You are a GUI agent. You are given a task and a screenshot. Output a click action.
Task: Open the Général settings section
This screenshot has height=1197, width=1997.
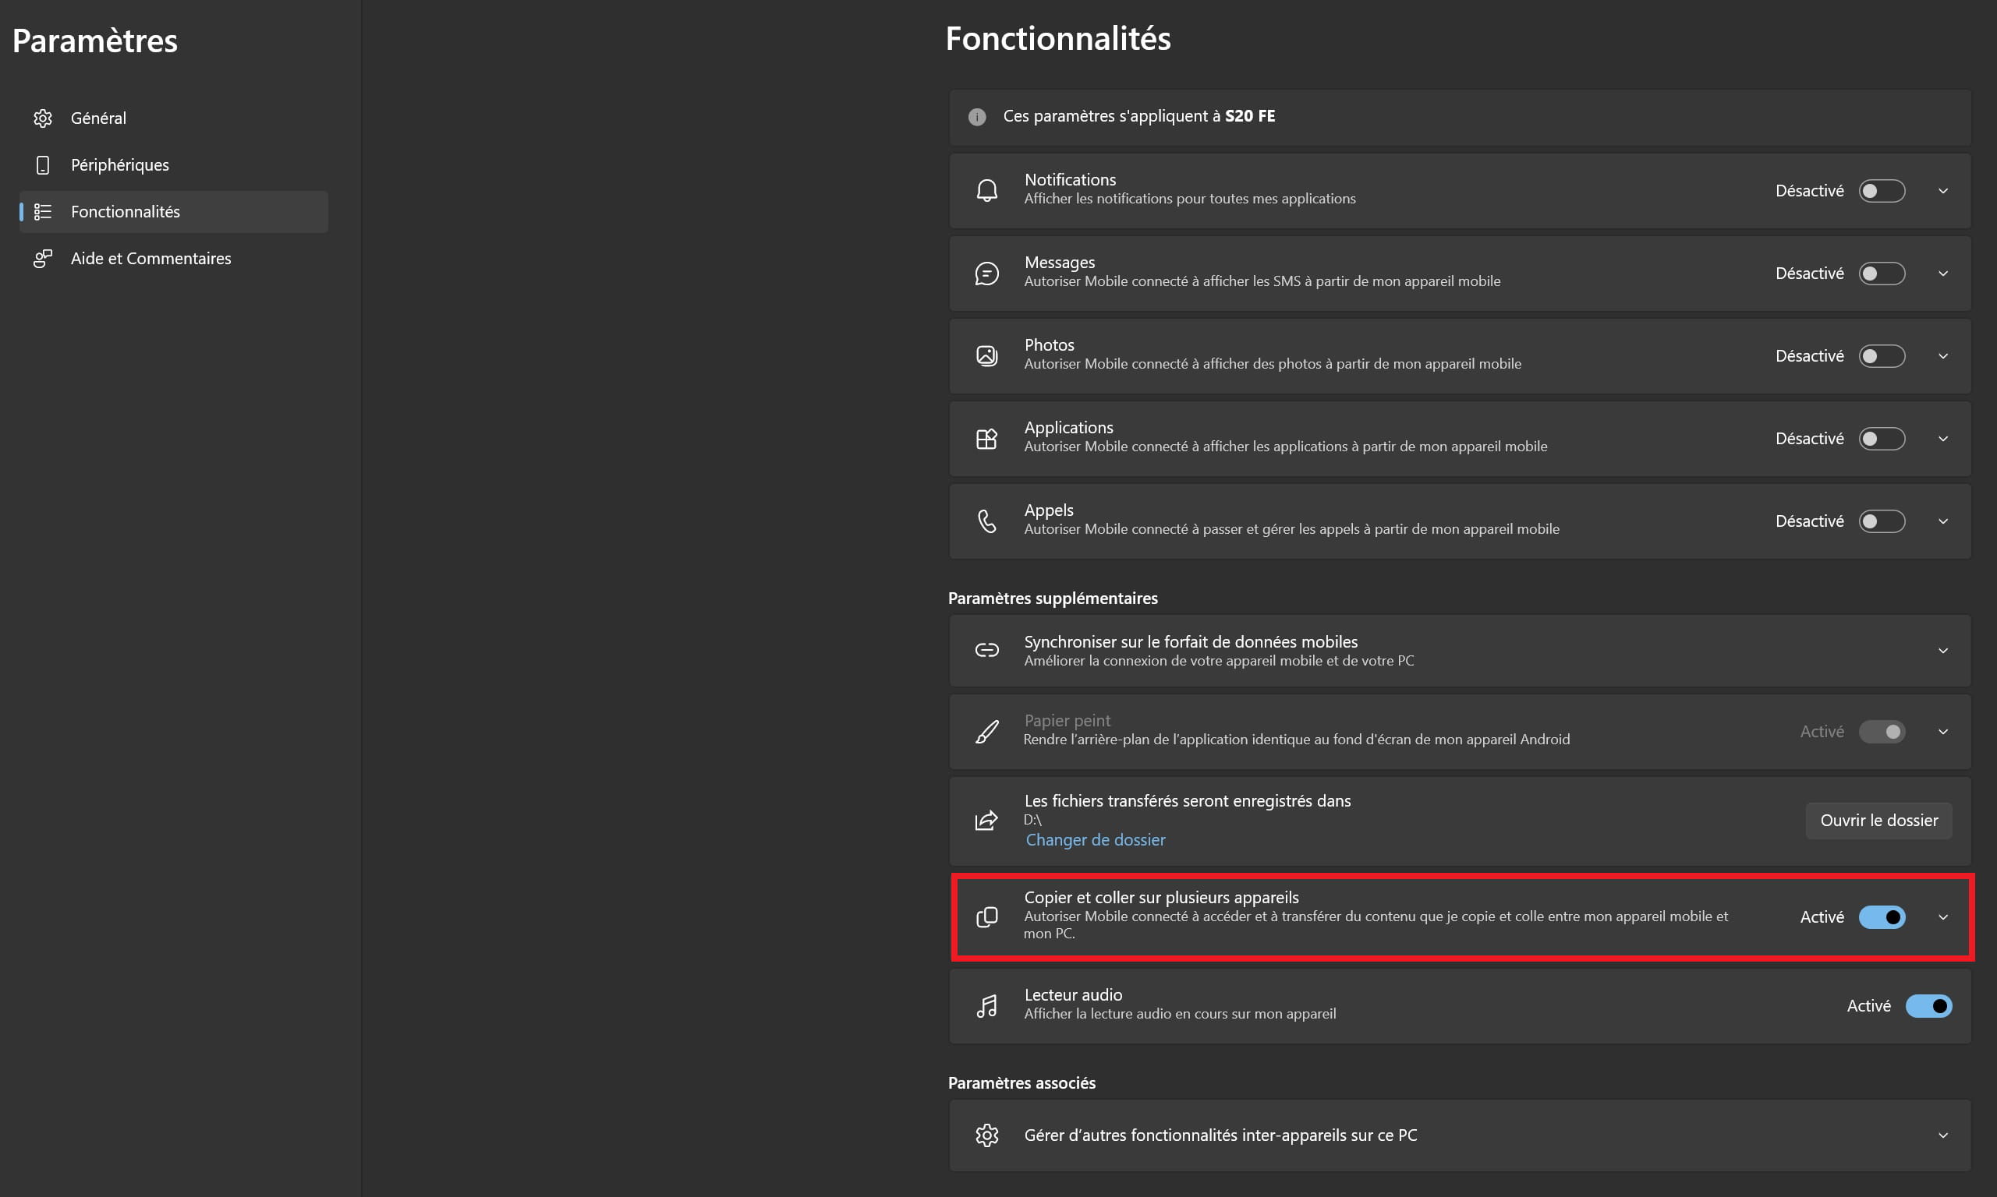pos(98,118)
